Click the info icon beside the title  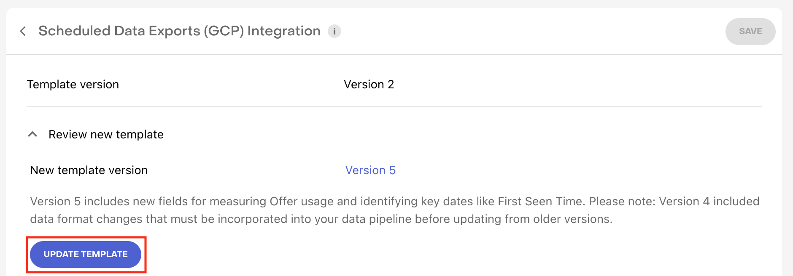tap(334, 31)
